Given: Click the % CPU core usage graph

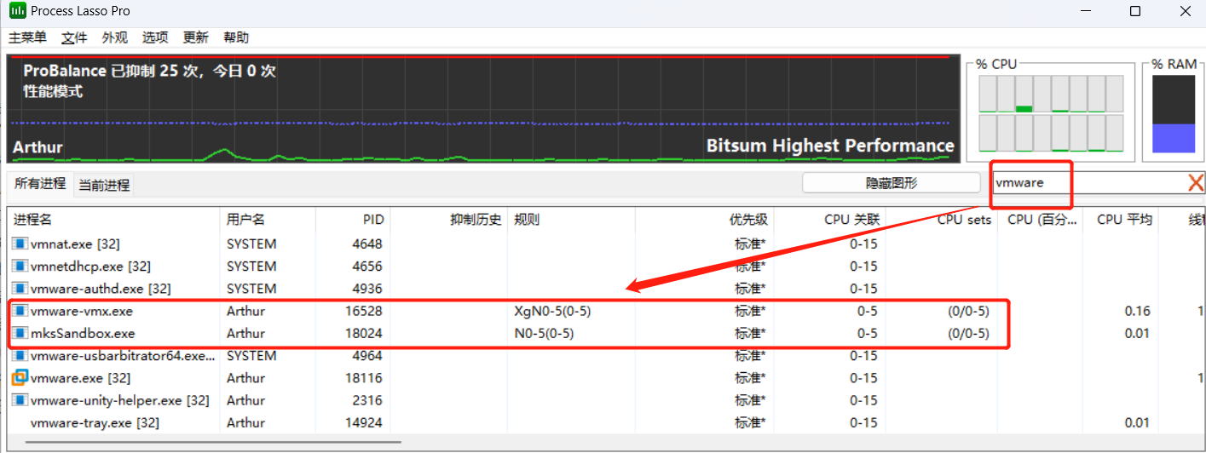Looking at the screenshot, I should pos(1052,113).
